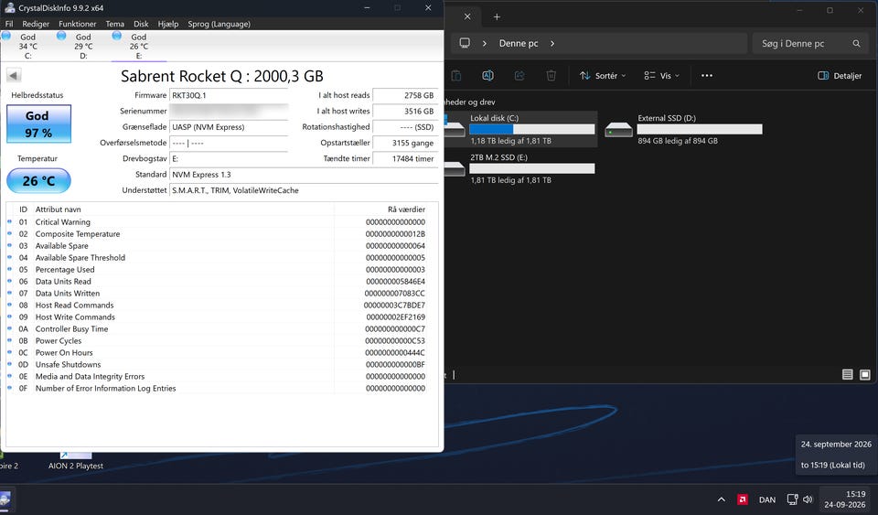
Task: Click the Tændte timer value 17484 timer
Action: [405, 158]
